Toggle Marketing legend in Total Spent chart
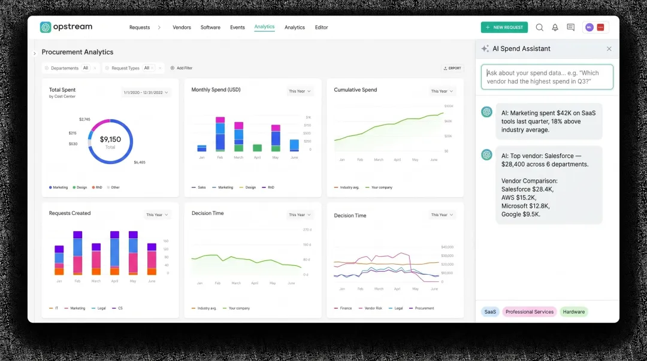The height and width of the screenshot is (361, 647). (x=59, y=187)
